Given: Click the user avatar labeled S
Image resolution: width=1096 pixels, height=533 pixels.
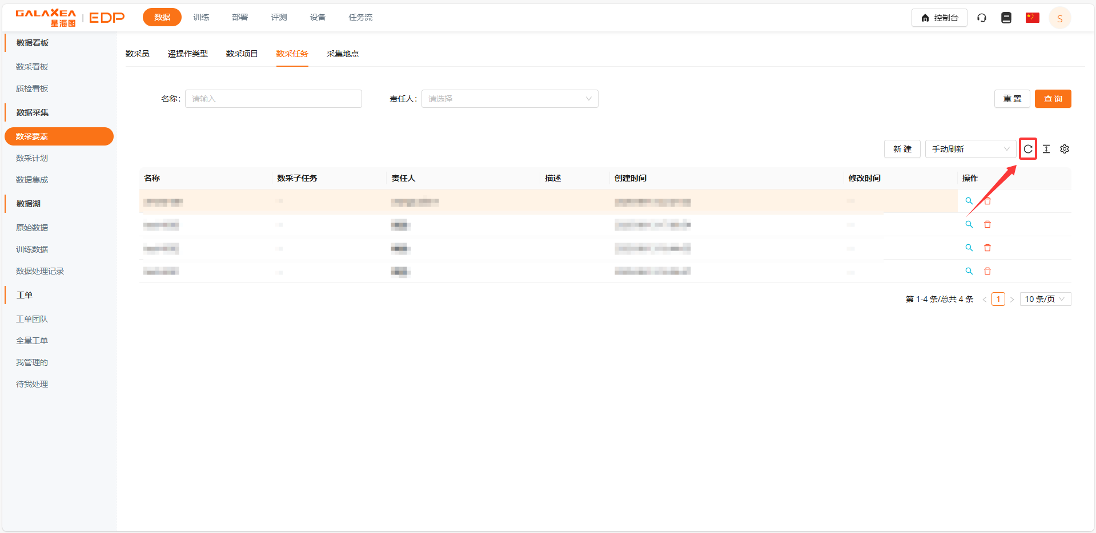Looking at the screenshot, I should (1059, 18).
